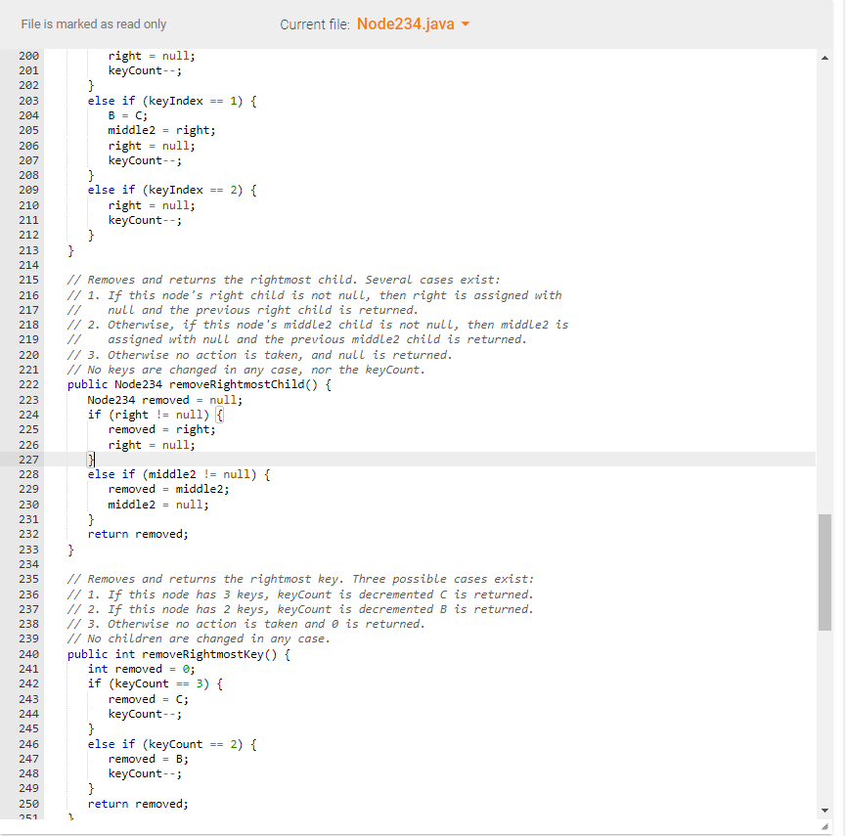The image size is (846, 836).
Task: Click line number 240 in the gutter
Action: [x=27, y=653]
